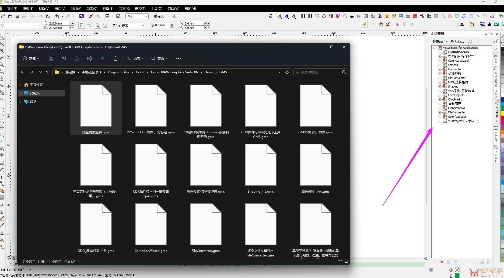504x278 pixels.
Task: Open the 排序 (Sort) dropdown in Explorer
Action: 135,58
